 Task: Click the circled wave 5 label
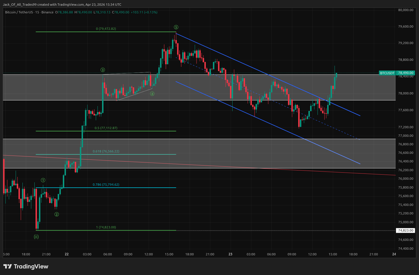176,27
